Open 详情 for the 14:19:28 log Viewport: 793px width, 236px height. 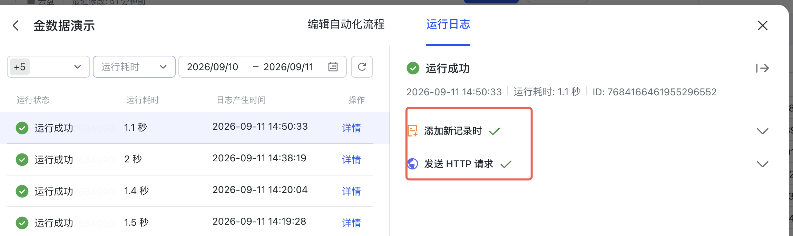[x=352, y=223]
